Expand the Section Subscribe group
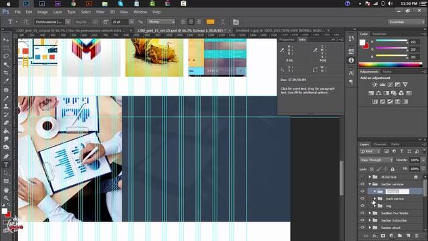 pyautogui.click(x=370, y=220)
